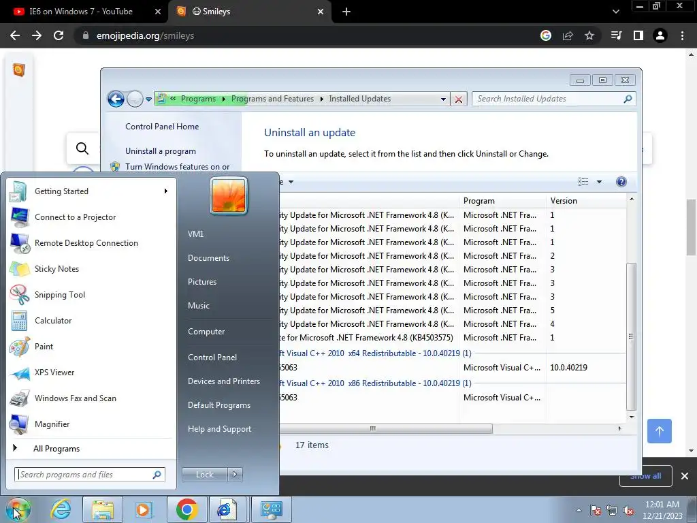
Task: Open recent pages dropdown arrow
Action: coord(148,99)
